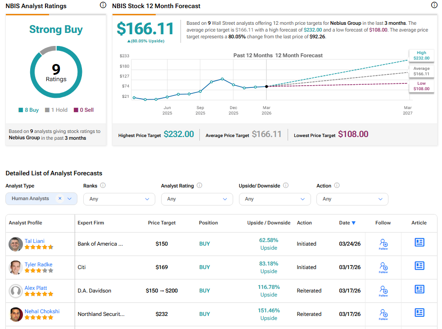This screenshot has height=329, width=442.
Task: Expand the Analyst Rating dropdown
Action: pos(197,199)
